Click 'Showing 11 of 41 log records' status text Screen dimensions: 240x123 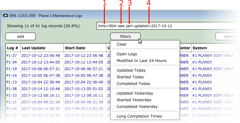pyautogui.click(x=44, y=26)
